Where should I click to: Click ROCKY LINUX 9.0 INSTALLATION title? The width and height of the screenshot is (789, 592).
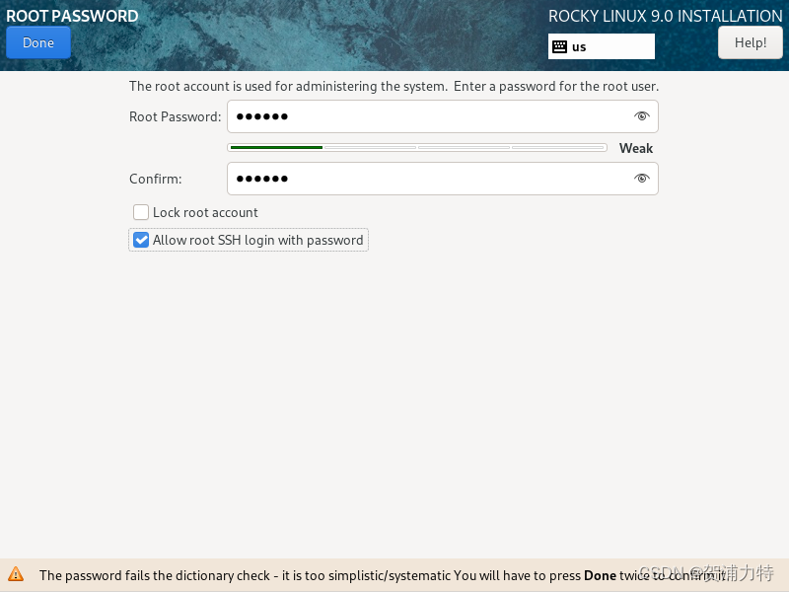pyautogui.click(x=665, y=16)
